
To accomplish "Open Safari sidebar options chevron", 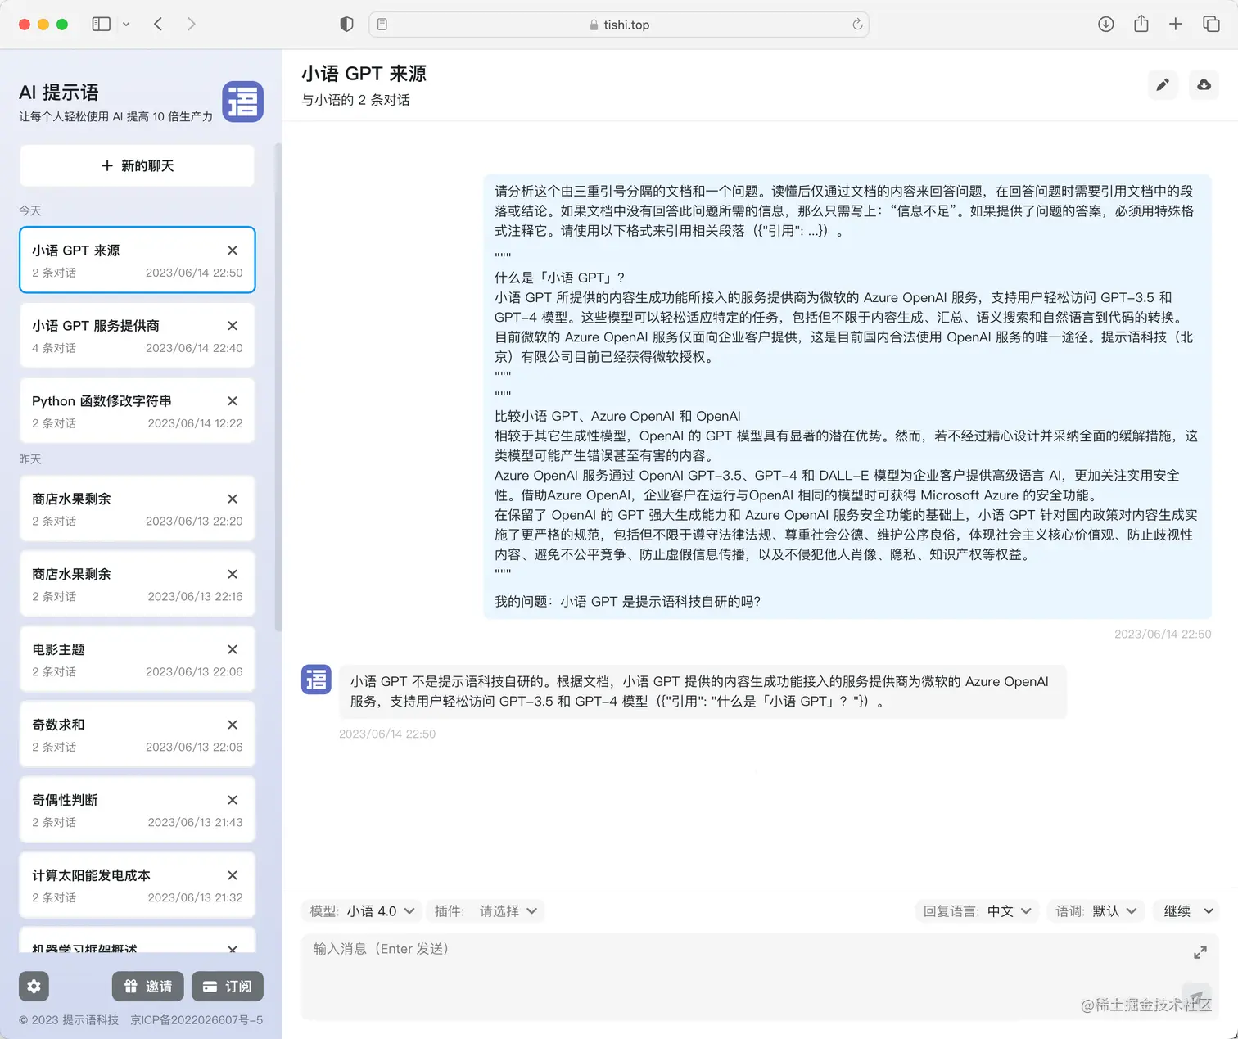I will tap(126, 25).
